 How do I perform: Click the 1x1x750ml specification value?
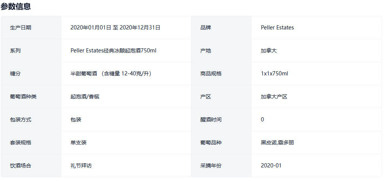274,74
